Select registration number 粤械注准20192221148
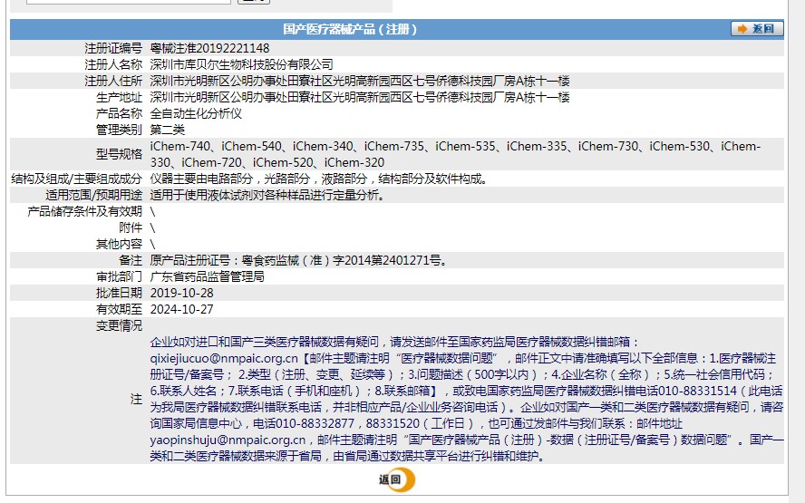 point(209,48)
